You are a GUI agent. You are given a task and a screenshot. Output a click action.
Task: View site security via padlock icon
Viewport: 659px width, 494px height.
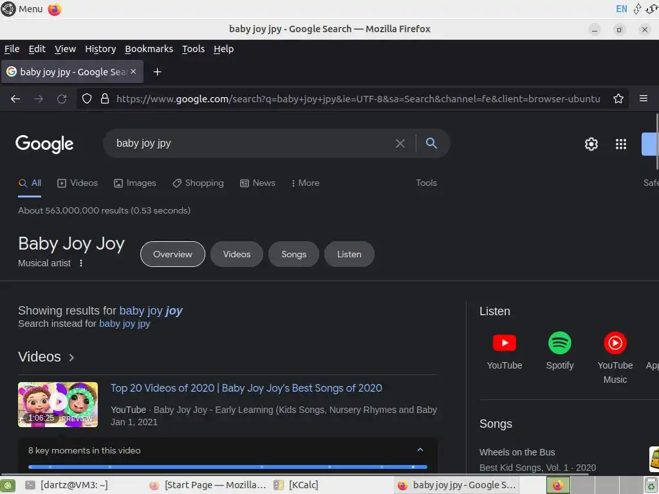click(105, 98)
